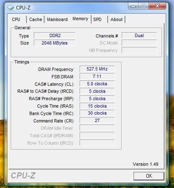
Task: Click the greyed DRAM Idle Timer label
Action: (x=57, y=128)
